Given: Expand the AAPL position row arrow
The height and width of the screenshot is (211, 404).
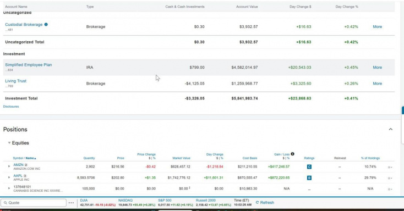Looking at the screenshot, I should (9, 177).
